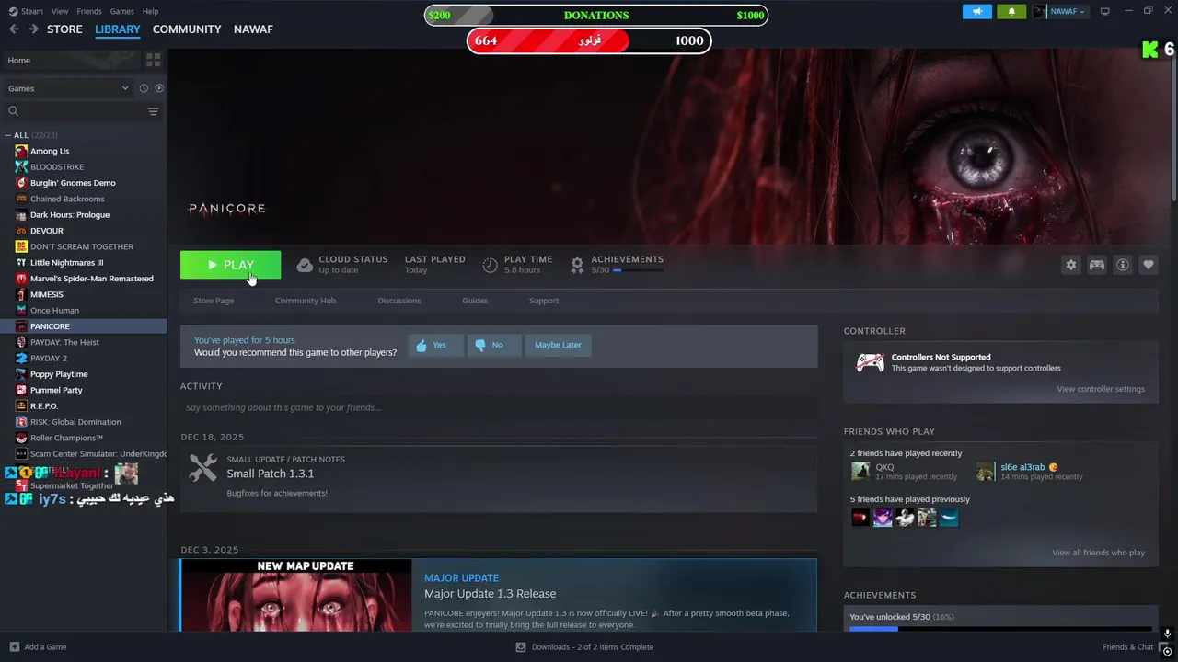Open the recent activity clock filter
This screenshot has width=1178, height=662.
click(144, 88)
